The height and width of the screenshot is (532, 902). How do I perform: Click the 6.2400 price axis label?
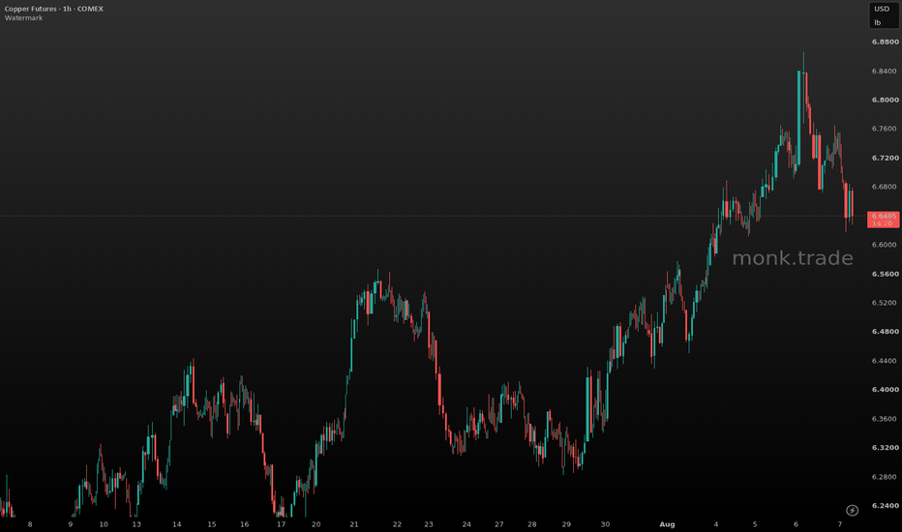coord(885,506)
